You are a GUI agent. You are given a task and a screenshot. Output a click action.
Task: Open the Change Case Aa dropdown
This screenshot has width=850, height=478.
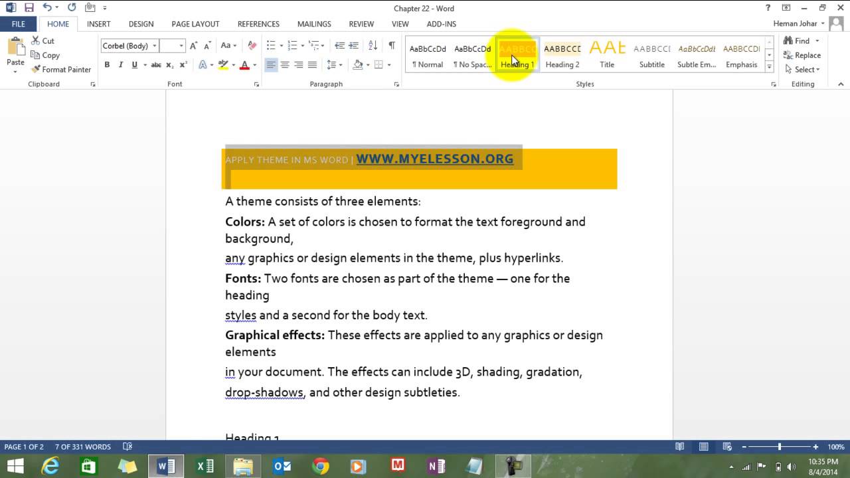click(x=229, y=46)
